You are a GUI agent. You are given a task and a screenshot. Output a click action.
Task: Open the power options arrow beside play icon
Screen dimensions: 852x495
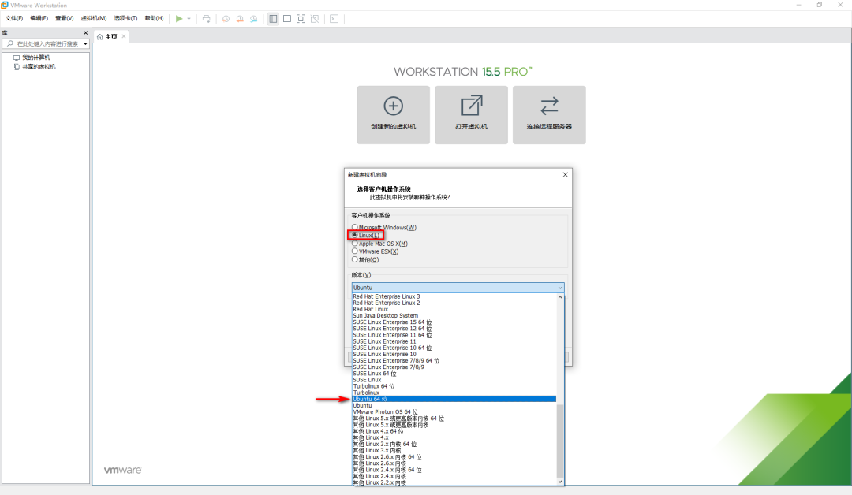[189, 18]
